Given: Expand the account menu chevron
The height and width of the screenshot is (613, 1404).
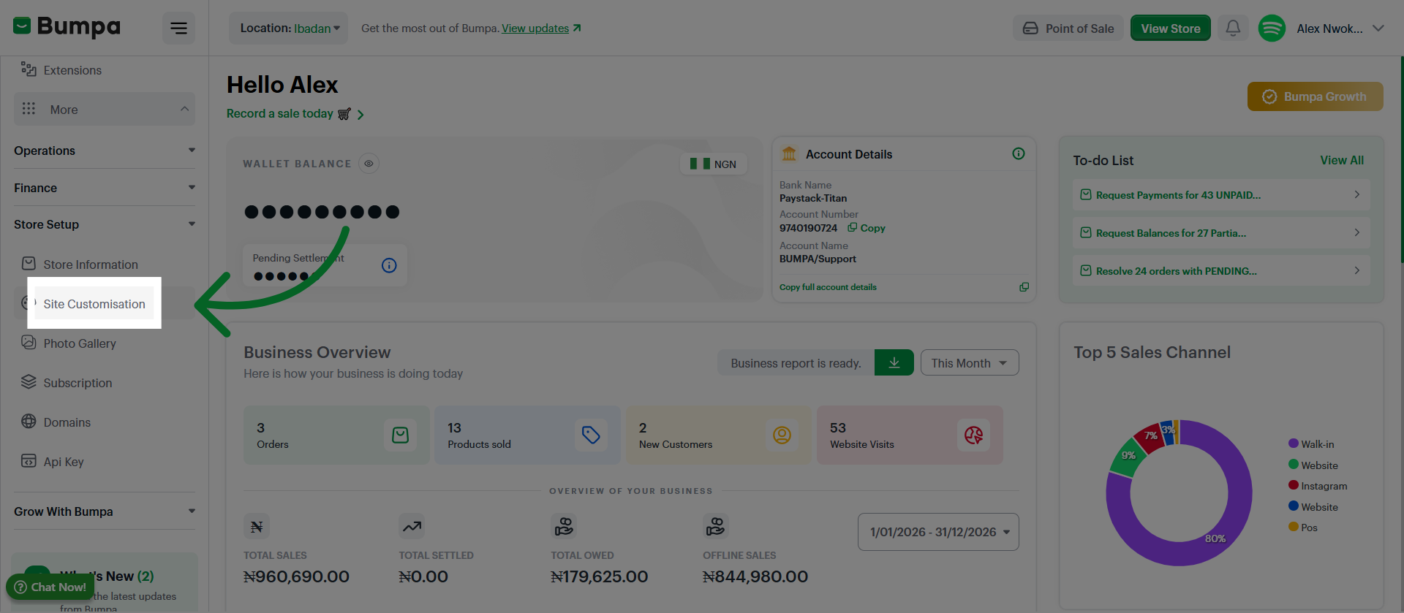Looking at the screenshot, I should point(1378,28).
